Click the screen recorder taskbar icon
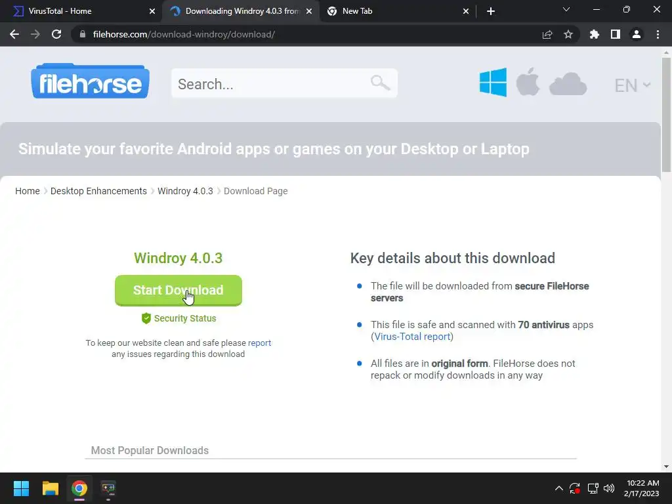The height and width of the screenshot is (504, 672). [108, 488]
